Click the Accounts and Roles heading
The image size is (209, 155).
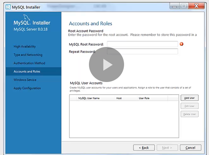tap(91, 24)
